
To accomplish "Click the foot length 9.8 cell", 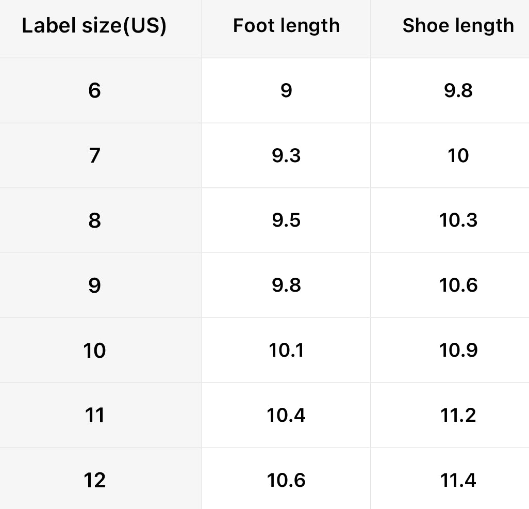I will tap(286, 285).
